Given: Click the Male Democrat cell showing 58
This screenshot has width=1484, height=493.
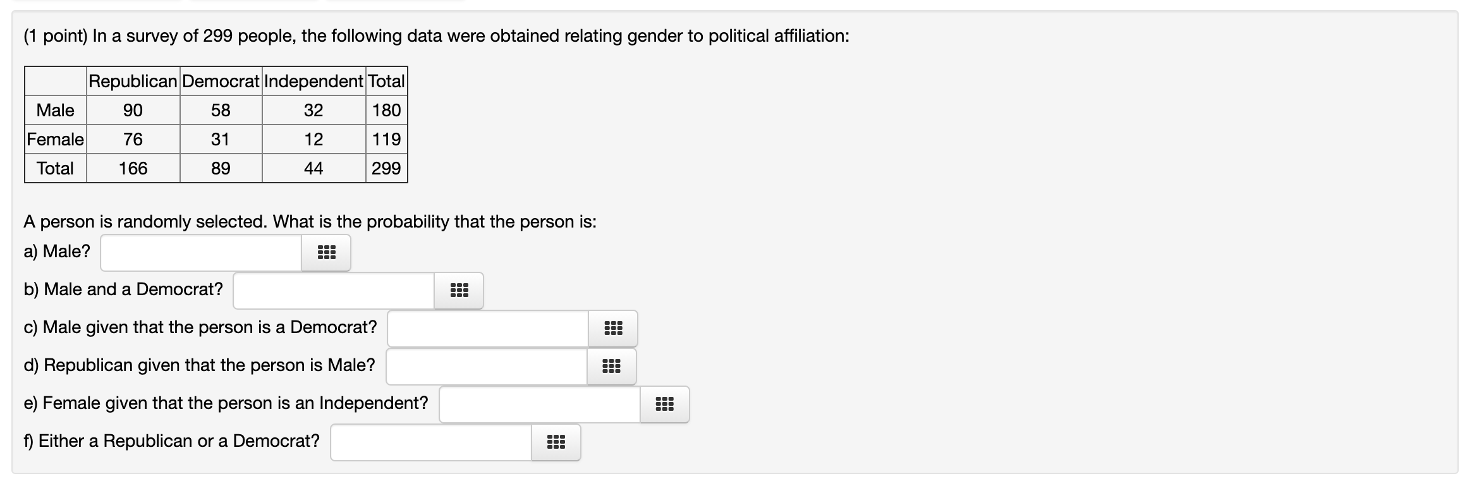Looking at the screenshot, I should tap(221, 111).
